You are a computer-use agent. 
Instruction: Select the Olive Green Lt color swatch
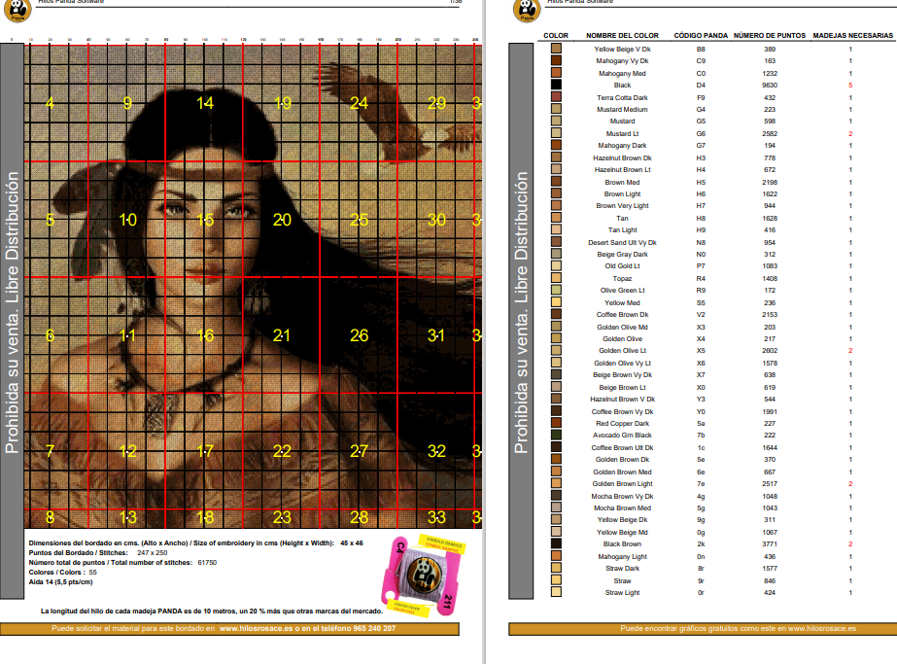coord(556,290)
